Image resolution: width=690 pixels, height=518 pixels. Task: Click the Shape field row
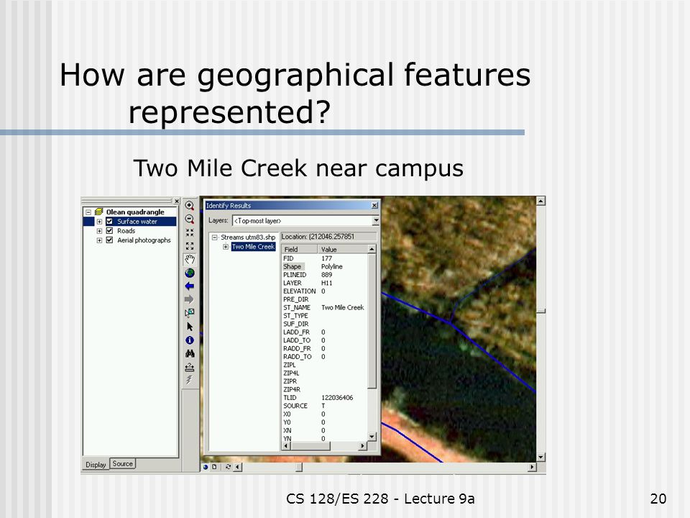point(293,266)
